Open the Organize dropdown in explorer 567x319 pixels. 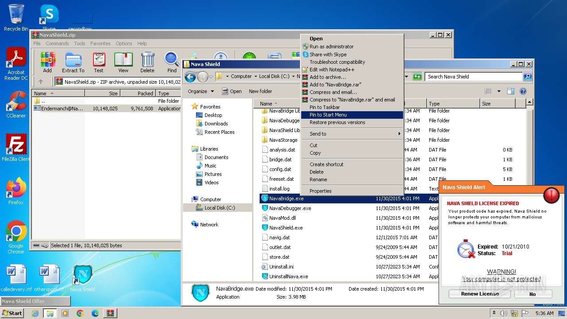201,91
